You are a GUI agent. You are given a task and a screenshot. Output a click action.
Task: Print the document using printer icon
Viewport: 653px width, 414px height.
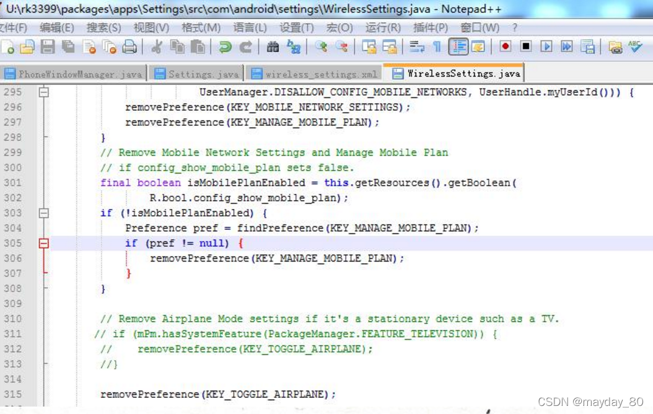pos(129,46)
